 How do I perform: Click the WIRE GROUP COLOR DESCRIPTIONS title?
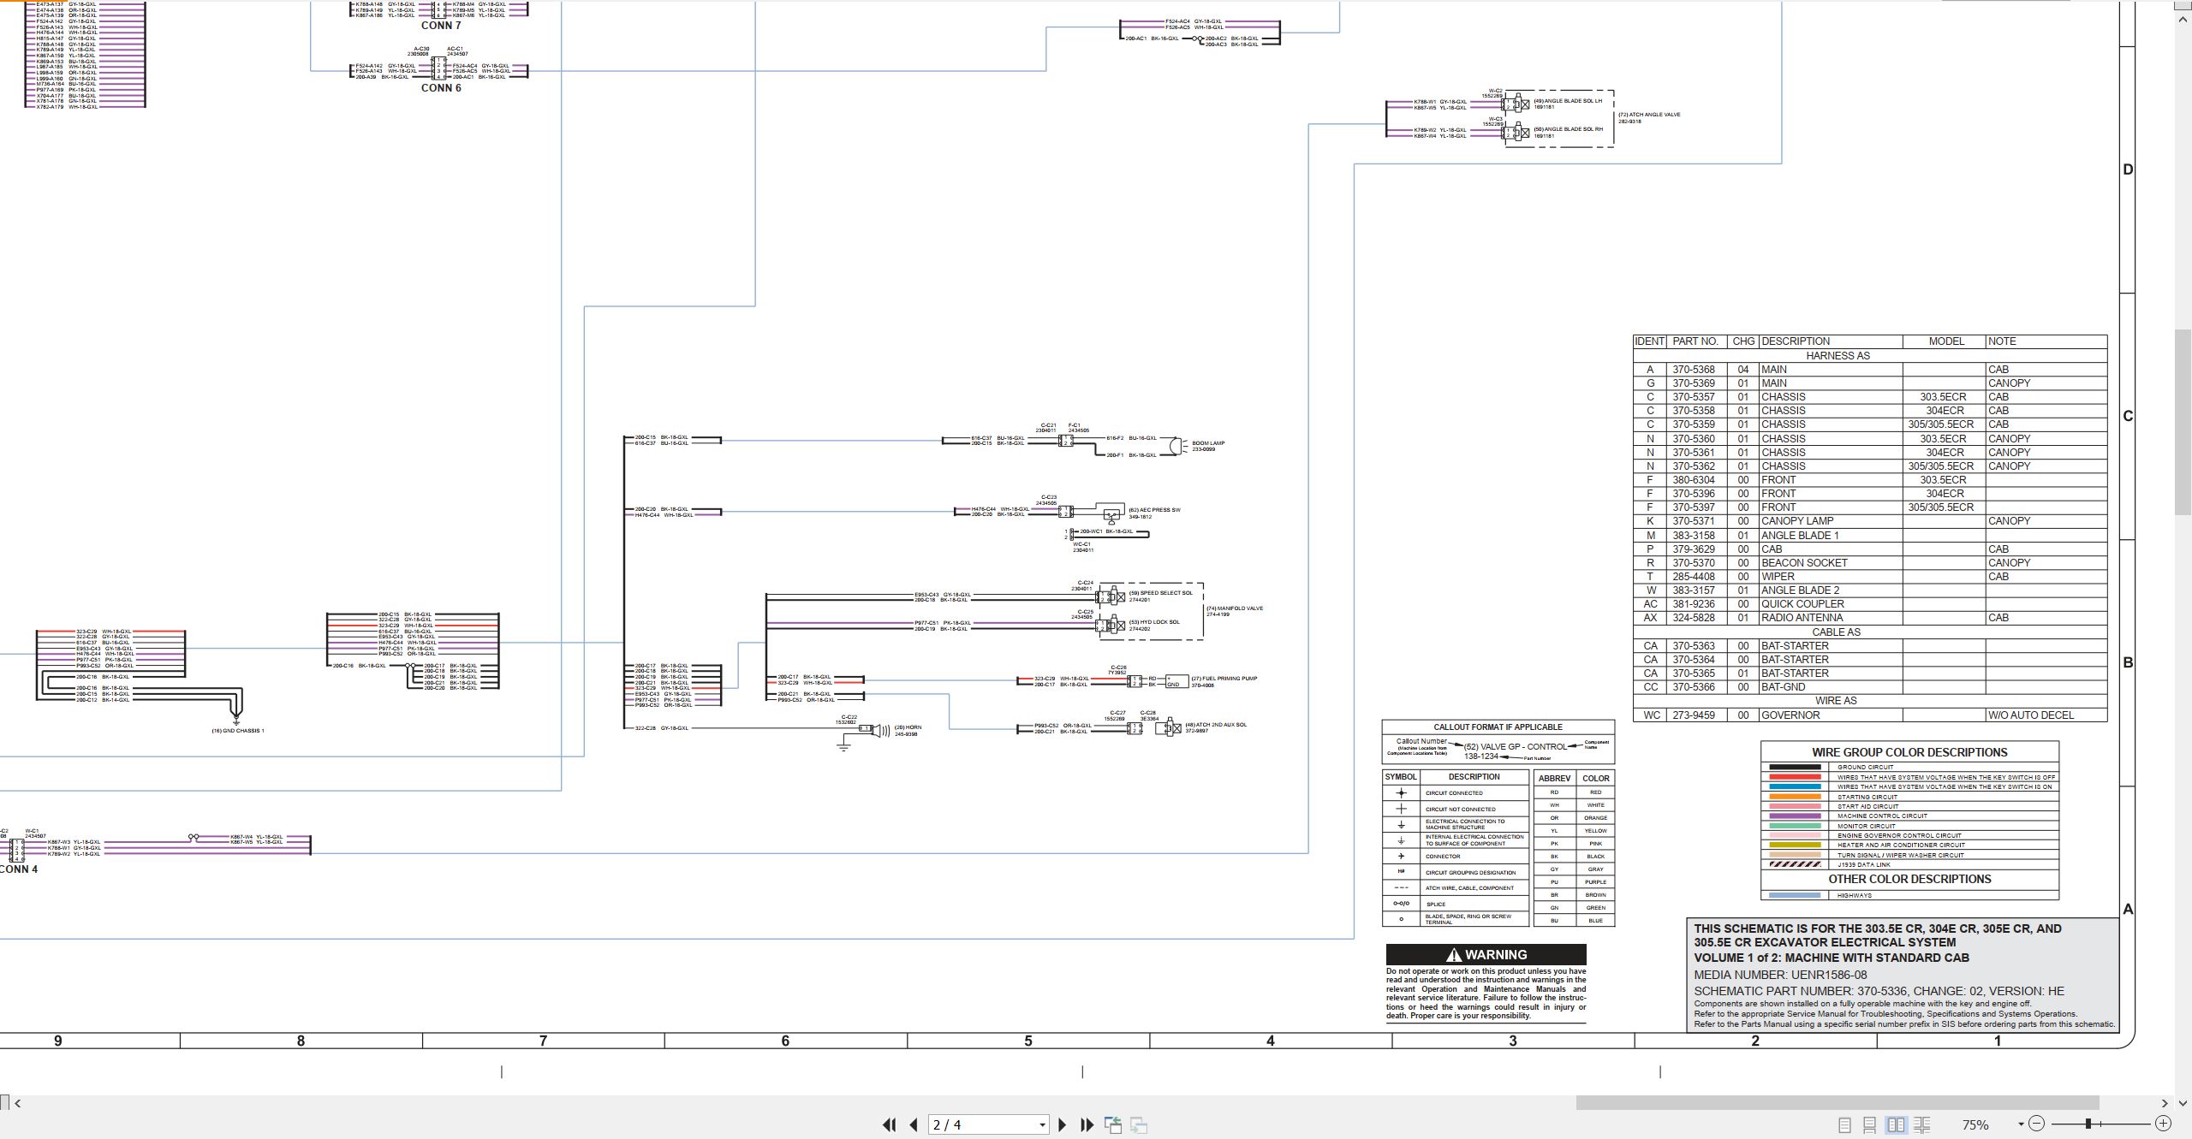(x=1909, y=752)
